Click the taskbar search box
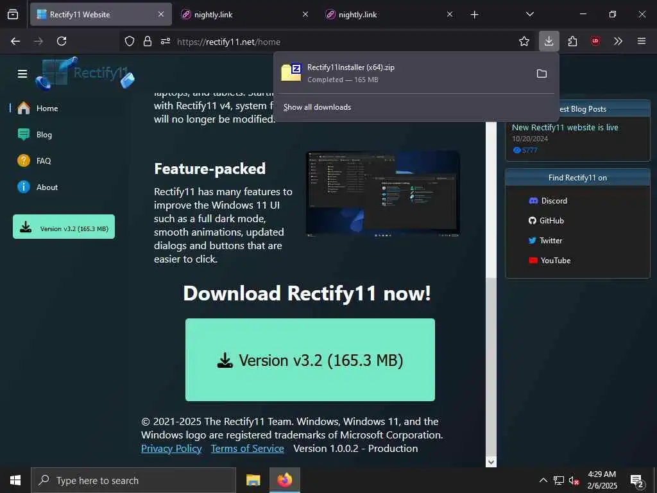 pyautogui.click(x=133, y=480)
